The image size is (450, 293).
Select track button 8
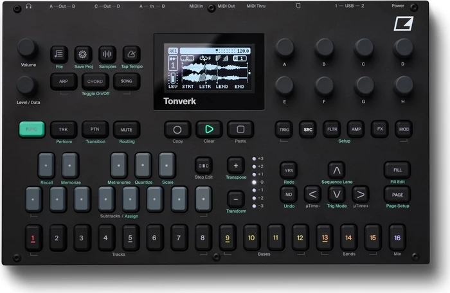tap(203, 238)
